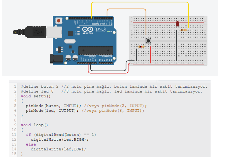
Task: Select the resistor left of the pushbutton
Action: pos(141,47)
